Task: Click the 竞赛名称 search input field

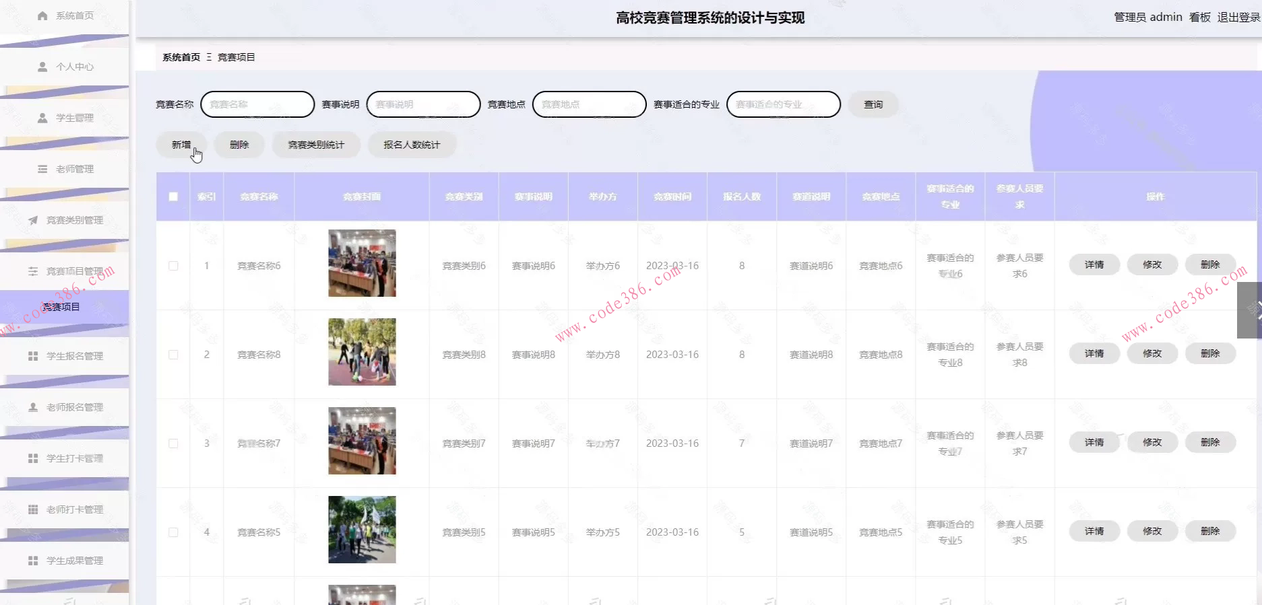Action: point(257,104)
